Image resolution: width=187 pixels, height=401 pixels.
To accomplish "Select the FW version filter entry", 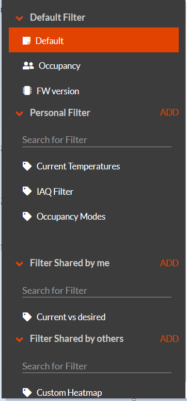I will [93, 91].
